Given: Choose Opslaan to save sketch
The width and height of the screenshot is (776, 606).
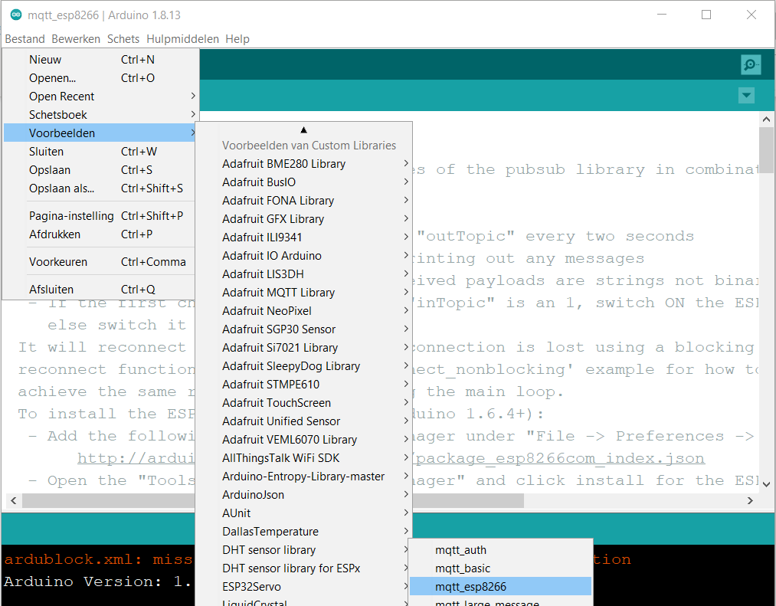Looking at the screenshot, I should (x=99, y=169).
